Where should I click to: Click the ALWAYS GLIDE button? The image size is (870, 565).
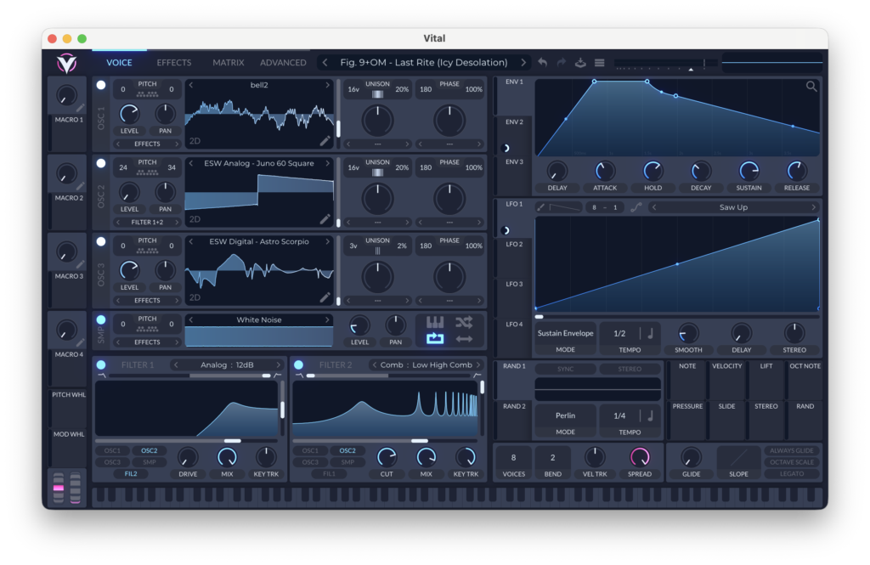click(791, 451)
